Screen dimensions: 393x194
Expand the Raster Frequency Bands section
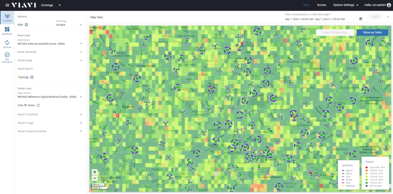tap(50, 131)
